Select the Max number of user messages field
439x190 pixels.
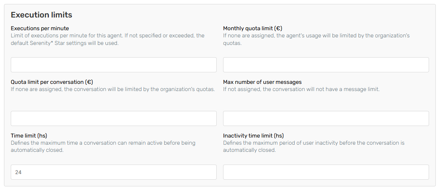click(x=326, y=118)
